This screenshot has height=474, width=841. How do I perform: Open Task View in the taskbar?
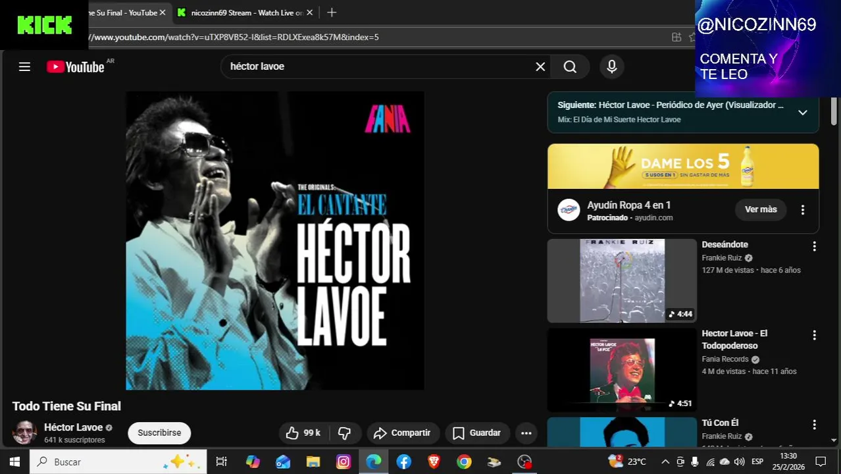222,461
